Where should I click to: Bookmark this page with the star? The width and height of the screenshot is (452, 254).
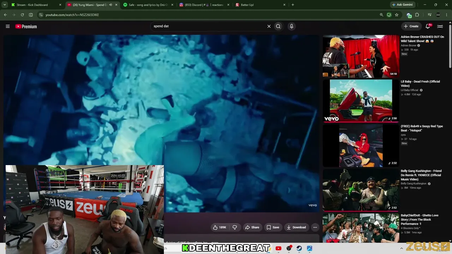coord(397,15)
